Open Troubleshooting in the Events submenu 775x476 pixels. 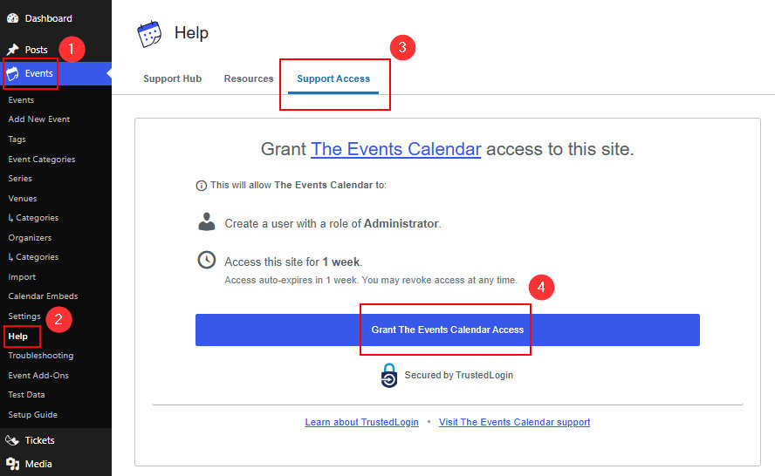(41, 356)
